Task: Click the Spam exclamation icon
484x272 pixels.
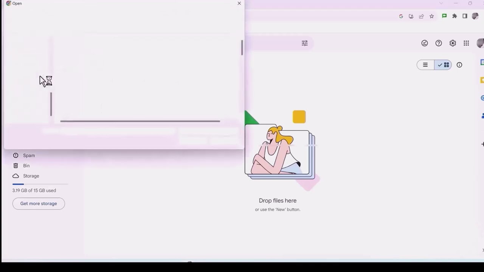Action: coord(16,155)
